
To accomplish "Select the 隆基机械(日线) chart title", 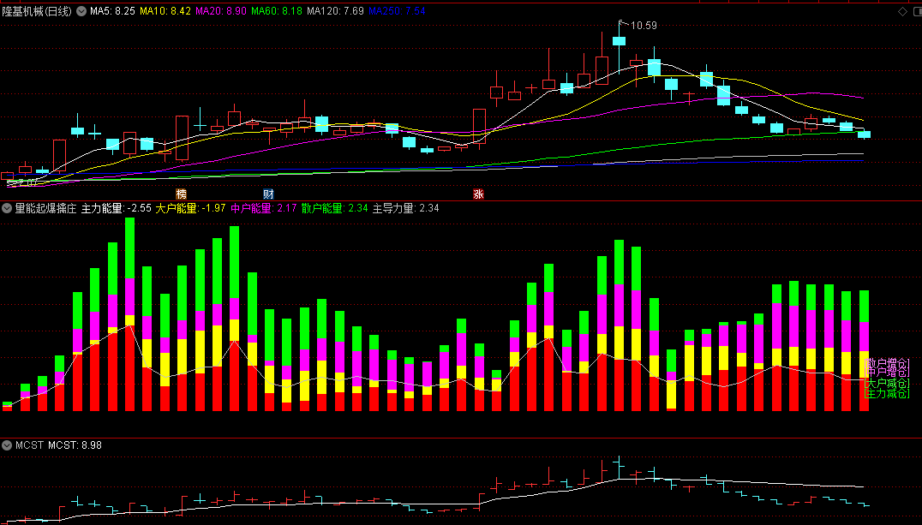I will [37, 11].
